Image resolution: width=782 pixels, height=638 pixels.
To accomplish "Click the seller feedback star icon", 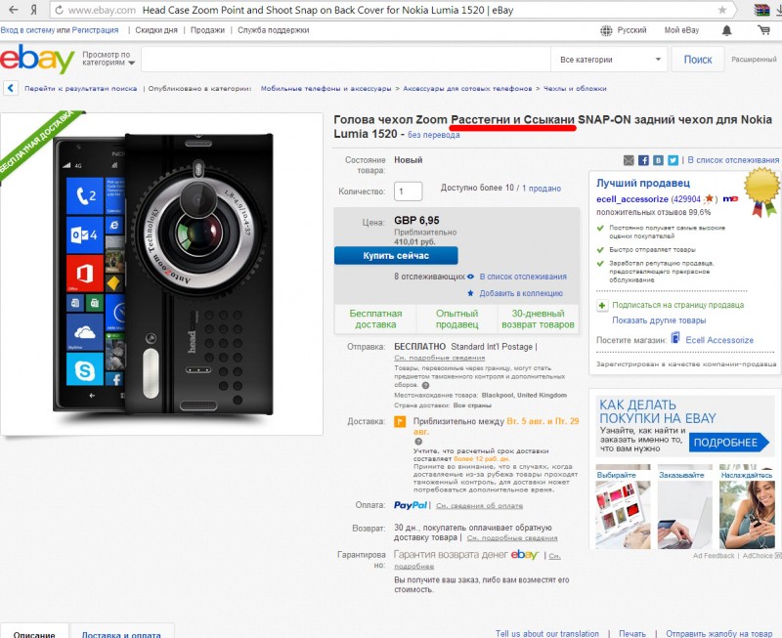I will coord(709,199).
